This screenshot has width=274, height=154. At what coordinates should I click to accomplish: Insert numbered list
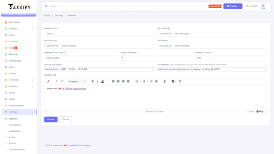144,81
